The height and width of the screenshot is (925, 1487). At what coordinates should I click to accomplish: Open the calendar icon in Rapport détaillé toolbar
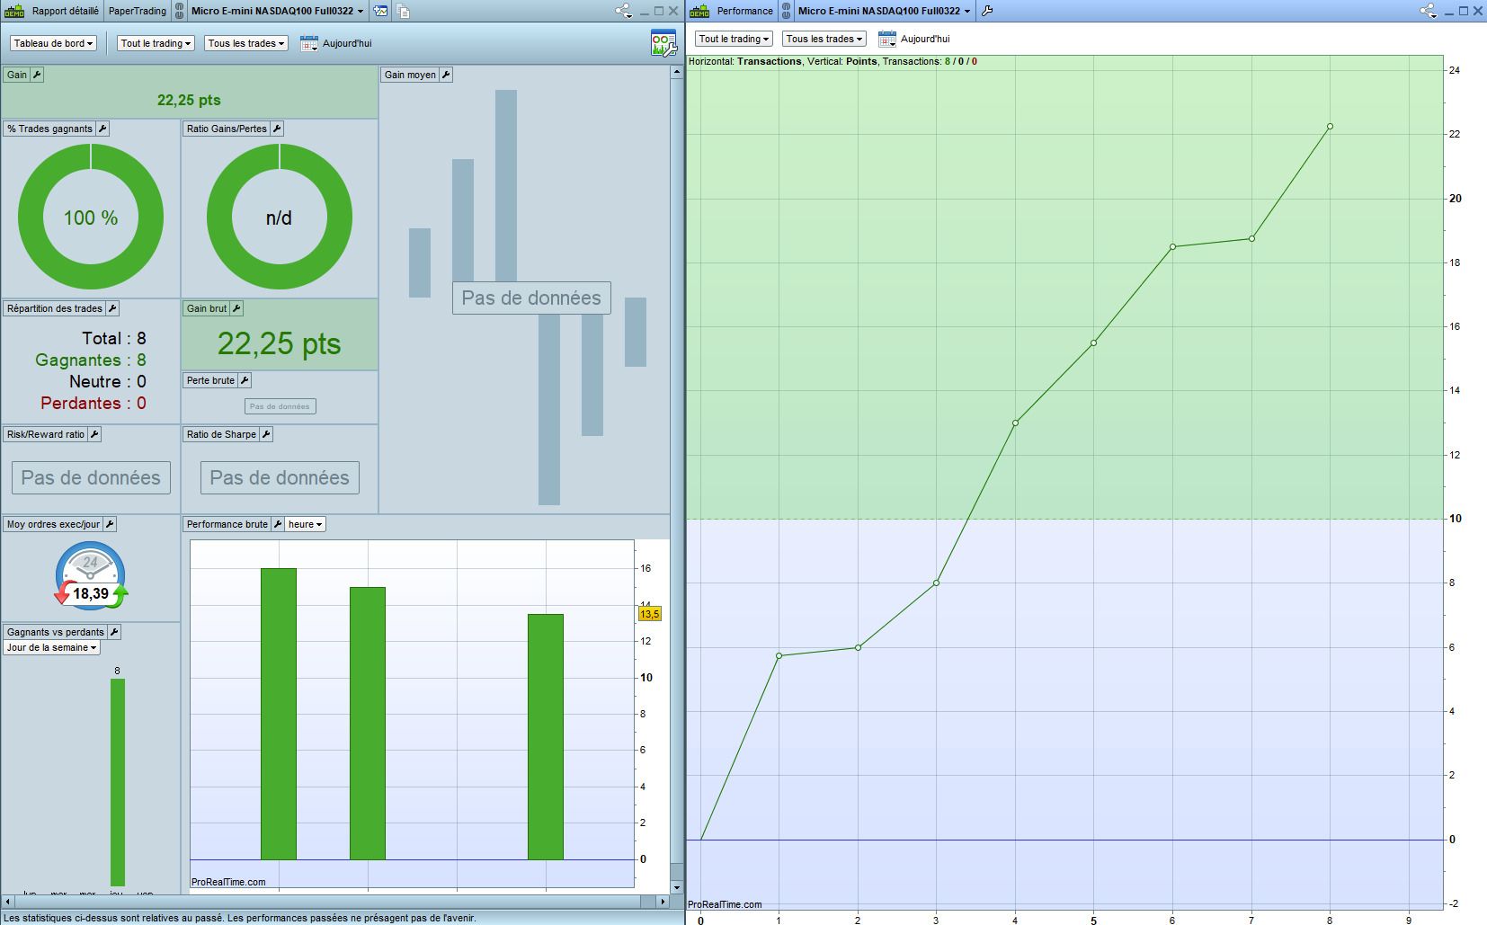pyautogui.click(x=309, y=43)
